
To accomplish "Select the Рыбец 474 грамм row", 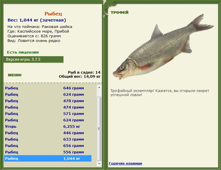I will [48, 107].
